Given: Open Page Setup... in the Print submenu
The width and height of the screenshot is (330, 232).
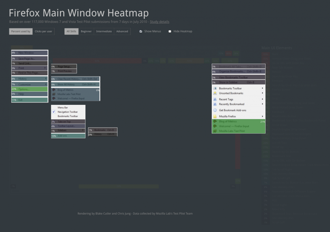Looking at the screenshot, I should coord(64,66).
